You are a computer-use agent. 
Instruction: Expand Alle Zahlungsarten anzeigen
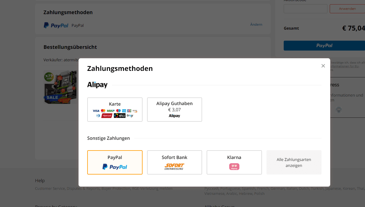tap(294, 162)
